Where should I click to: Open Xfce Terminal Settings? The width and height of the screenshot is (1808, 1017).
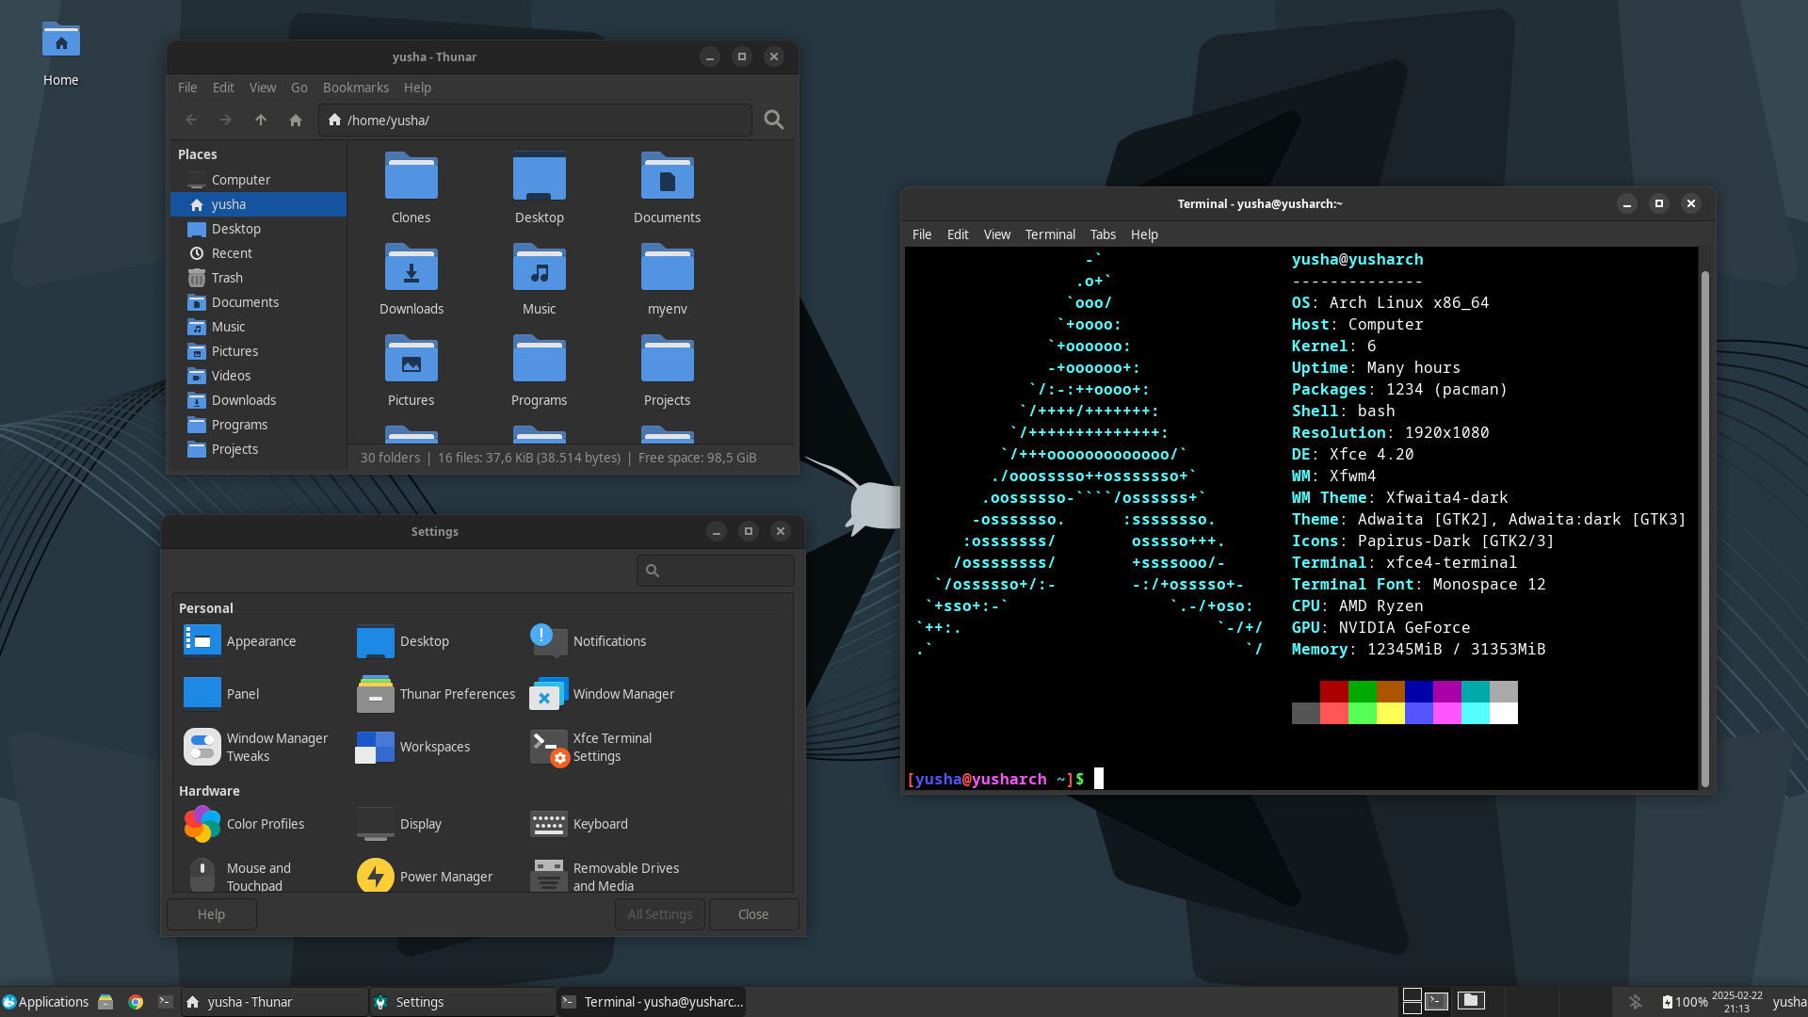(591, 747)
